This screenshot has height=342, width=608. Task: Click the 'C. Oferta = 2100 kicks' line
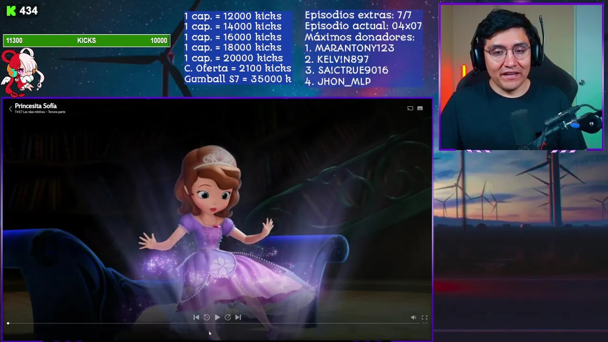237,68
